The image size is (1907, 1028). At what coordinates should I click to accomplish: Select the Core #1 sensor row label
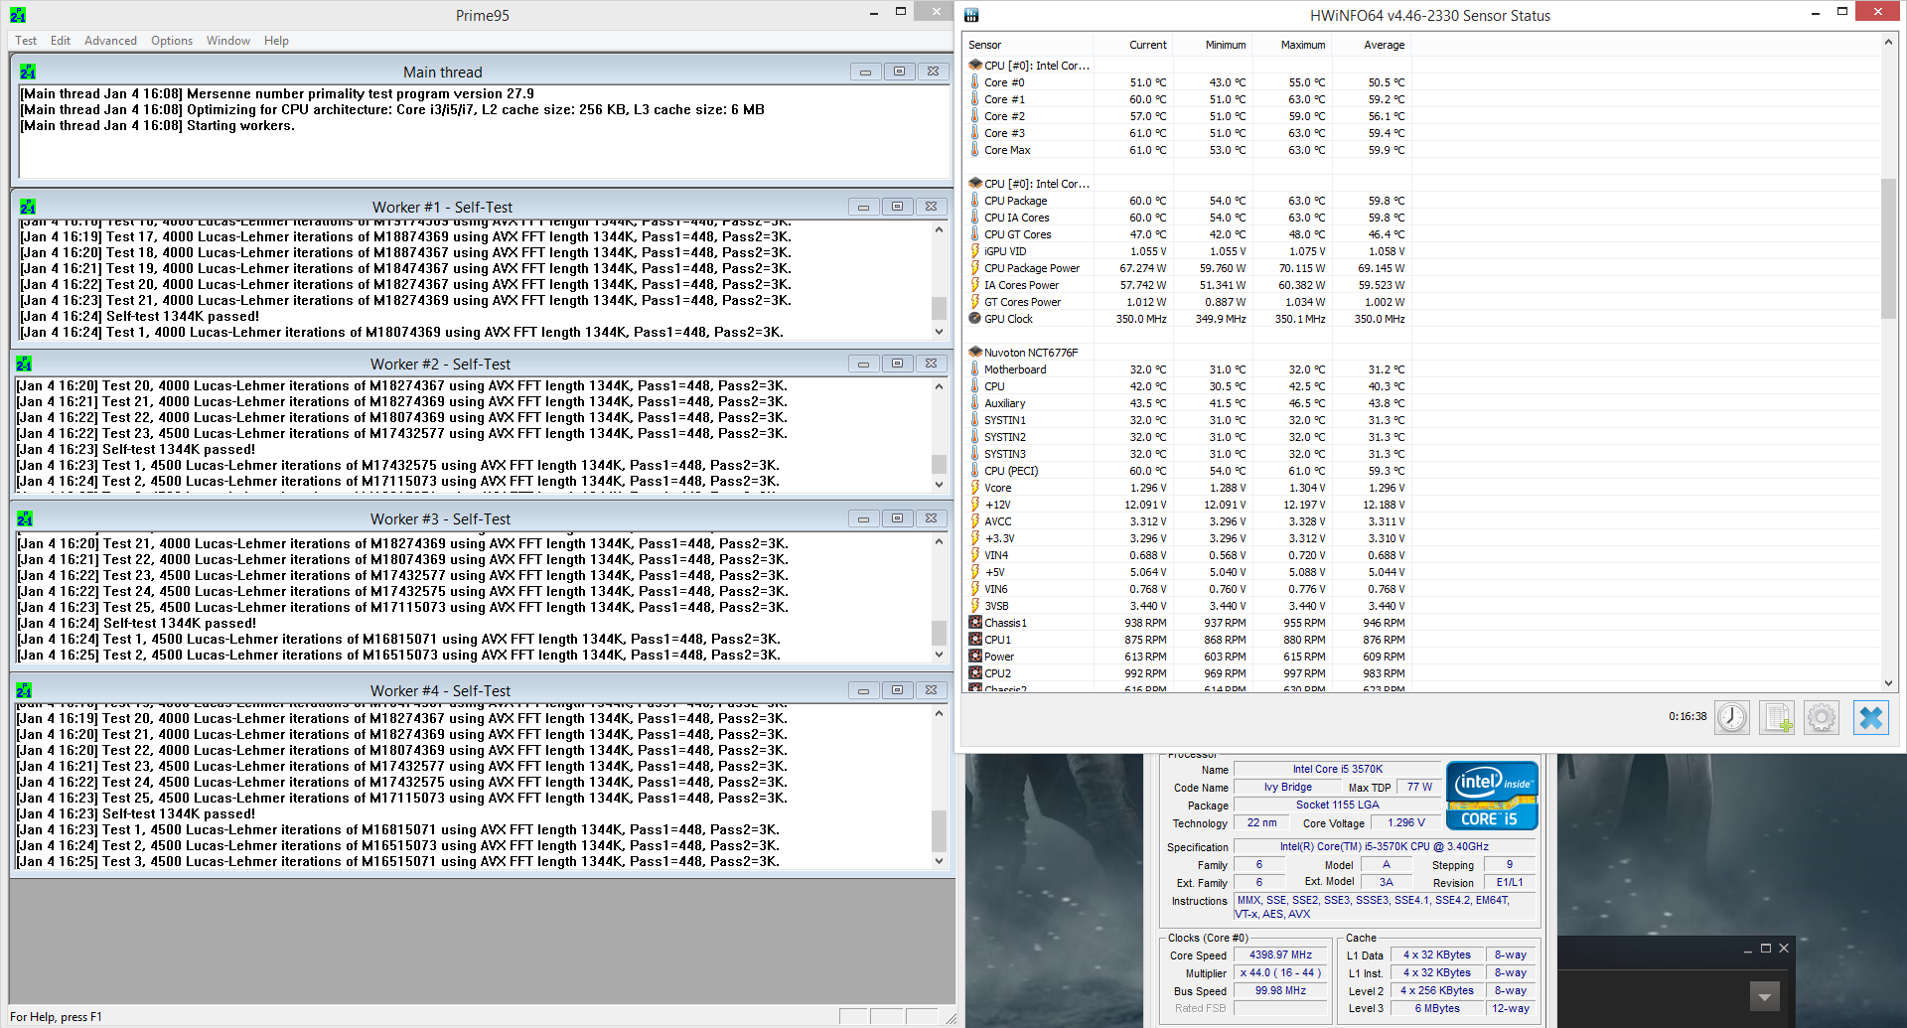pos(1004,99)
